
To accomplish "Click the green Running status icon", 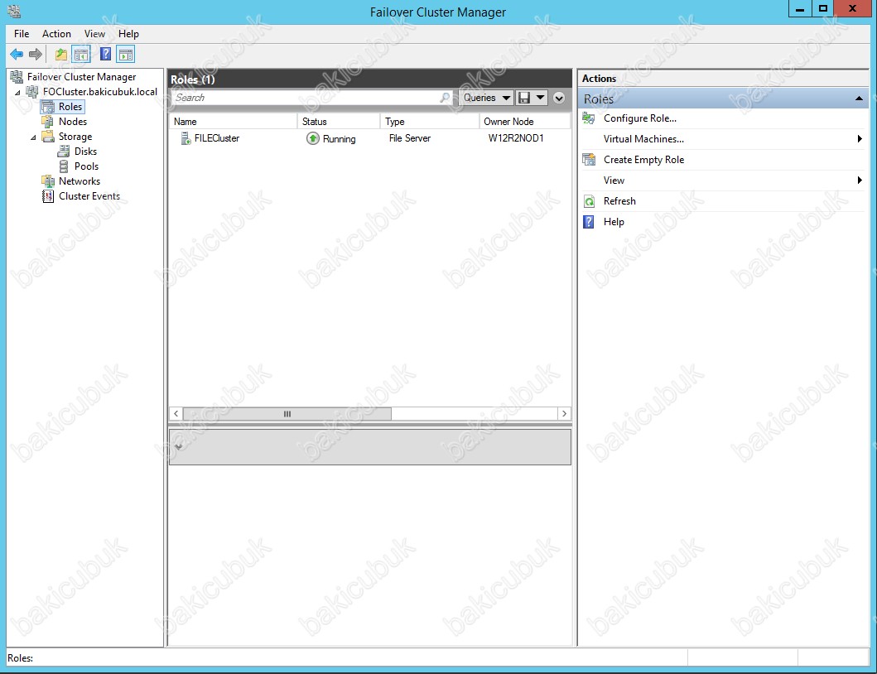I will click(313, 138).
